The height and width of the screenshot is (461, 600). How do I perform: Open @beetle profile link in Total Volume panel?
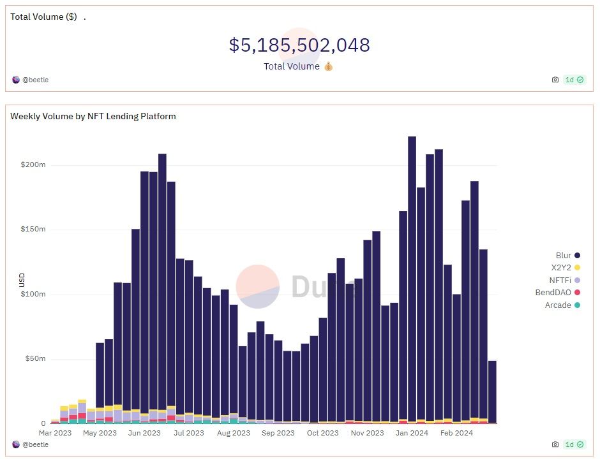35,80
